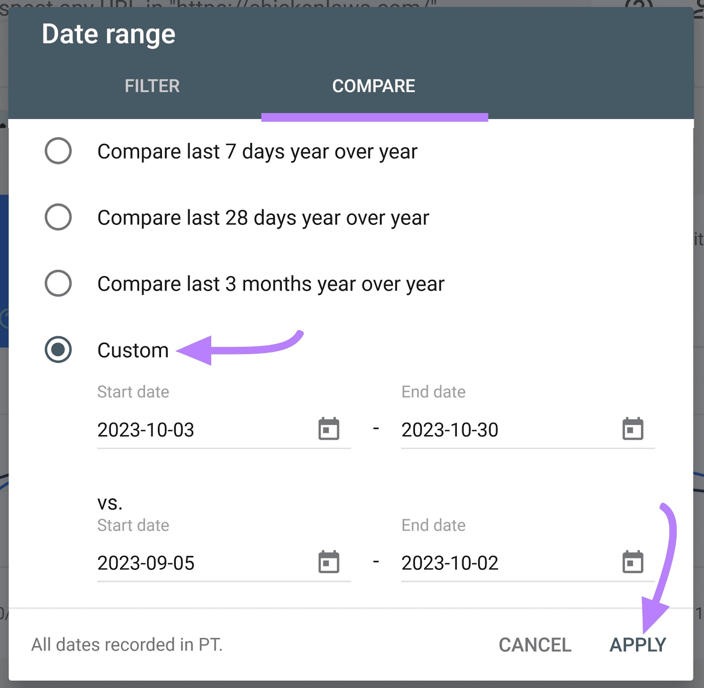Open calendar for first Start date
Image resolution: width=704 pixels, height=688 pixels.
point(329,429)
